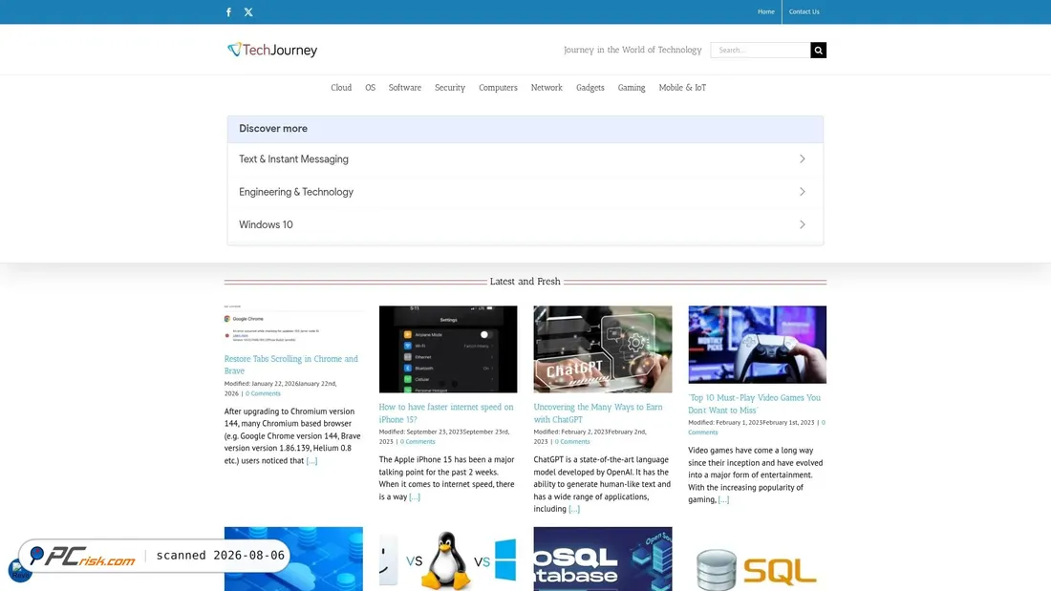Open the Software category
1051x591 pixels.
pyautogui.click(x=405, y=88)
